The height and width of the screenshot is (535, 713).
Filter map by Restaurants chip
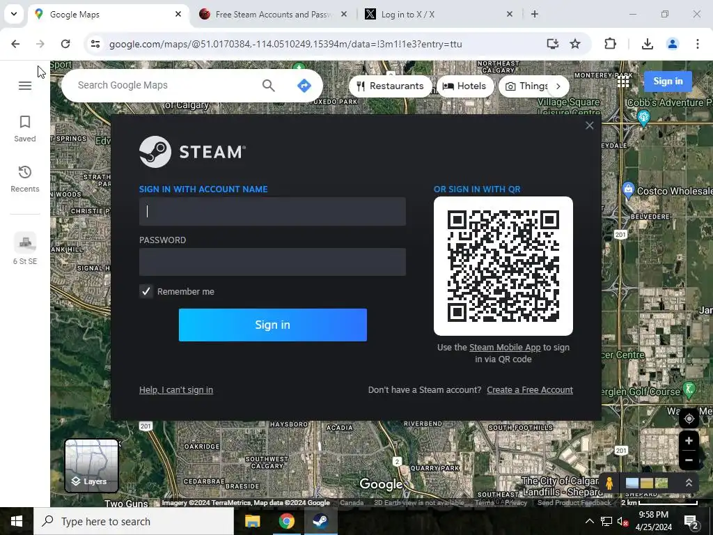coord(390,86)
